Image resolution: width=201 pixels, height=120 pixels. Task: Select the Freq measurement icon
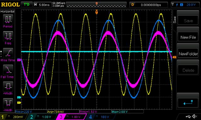tap(8, 36)
